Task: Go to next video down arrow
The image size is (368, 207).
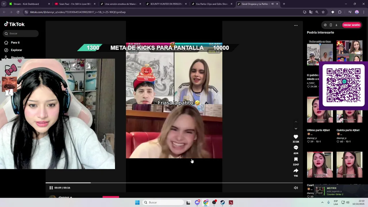Action: 296,129
